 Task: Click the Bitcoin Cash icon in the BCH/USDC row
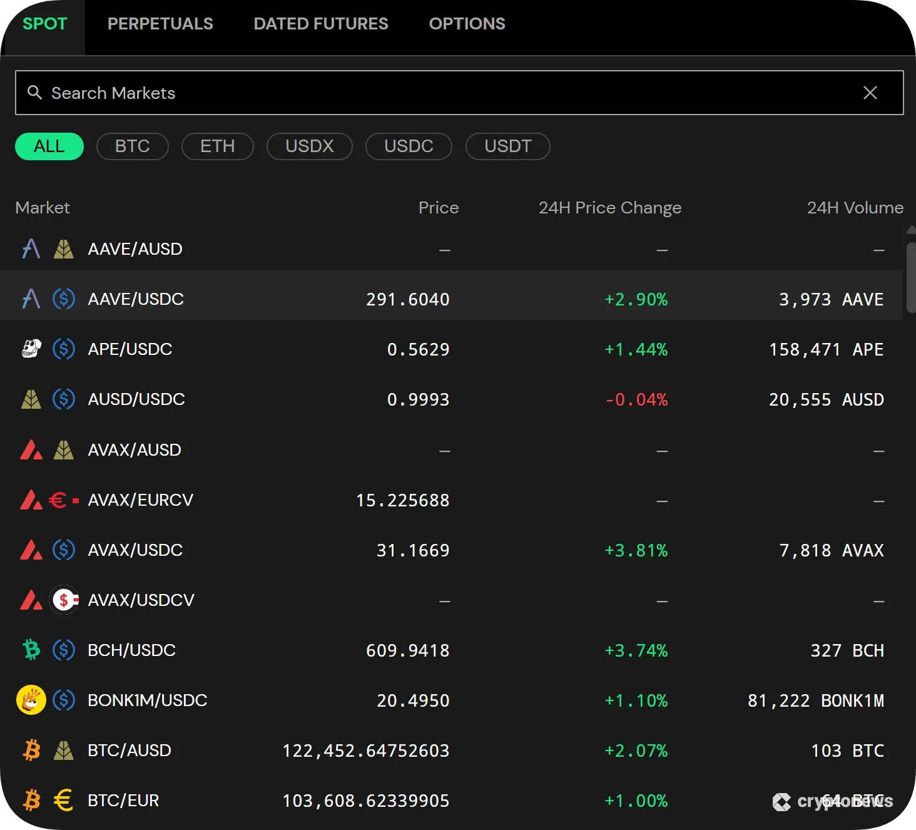31,650
